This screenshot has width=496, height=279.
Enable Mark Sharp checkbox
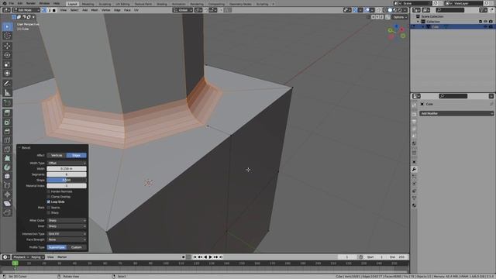pos(49,212)
